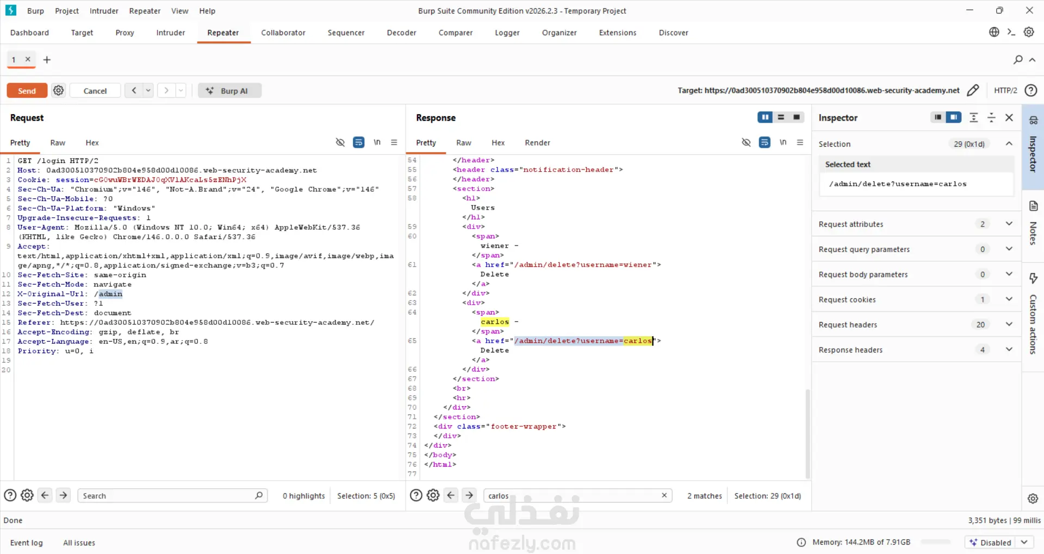Go to previous response search match

click(x=451, y=495)
